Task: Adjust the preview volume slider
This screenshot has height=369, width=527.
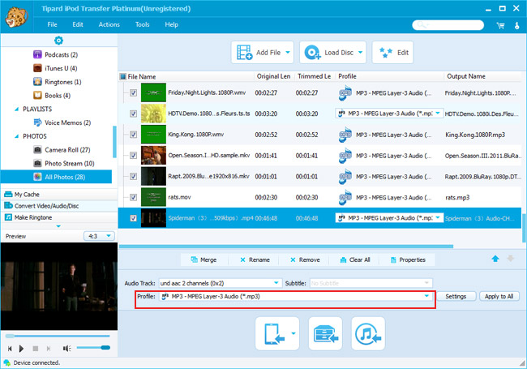Action: [93, 348]
